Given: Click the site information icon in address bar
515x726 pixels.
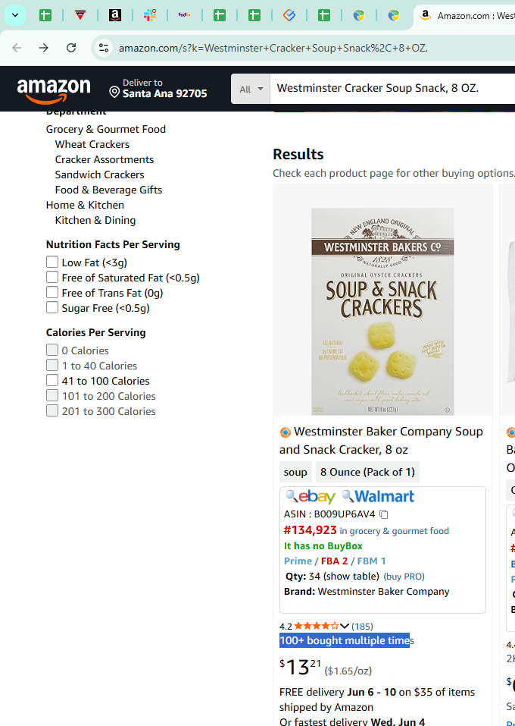Looking at the screenshot, I should point(103,48).
